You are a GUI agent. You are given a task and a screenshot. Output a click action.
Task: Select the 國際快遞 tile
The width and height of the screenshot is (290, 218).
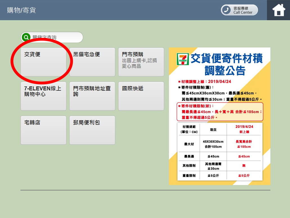coord(141,96)
